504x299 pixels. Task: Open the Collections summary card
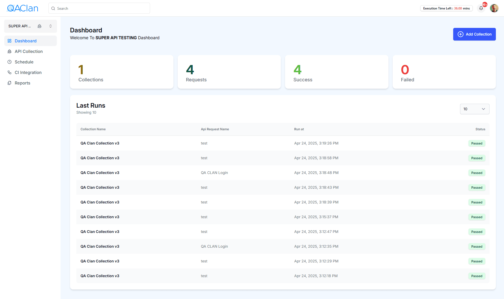122,72
